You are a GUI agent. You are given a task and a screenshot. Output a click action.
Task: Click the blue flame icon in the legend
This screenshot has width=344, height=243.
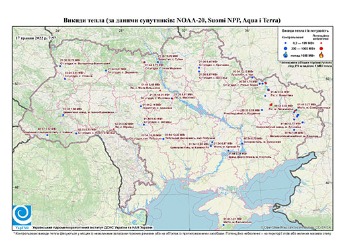coord(286,55)
